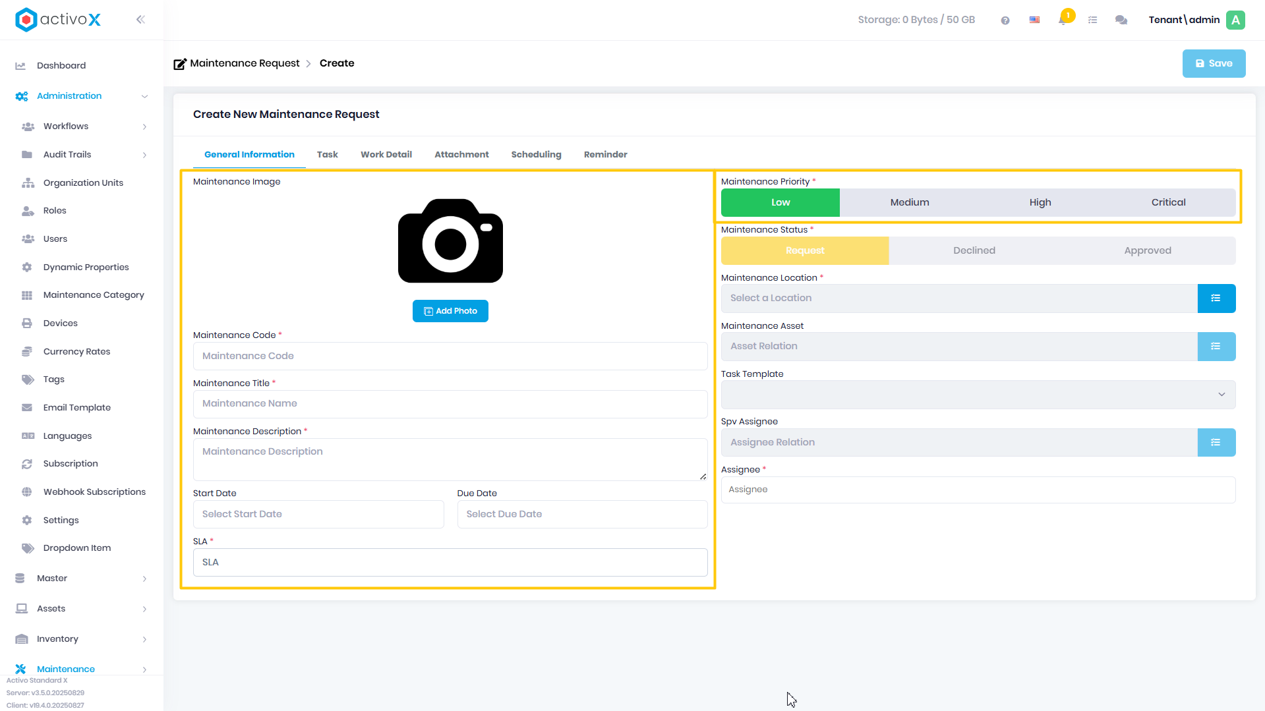Switch to the Task tab

(x=327, y=155)
